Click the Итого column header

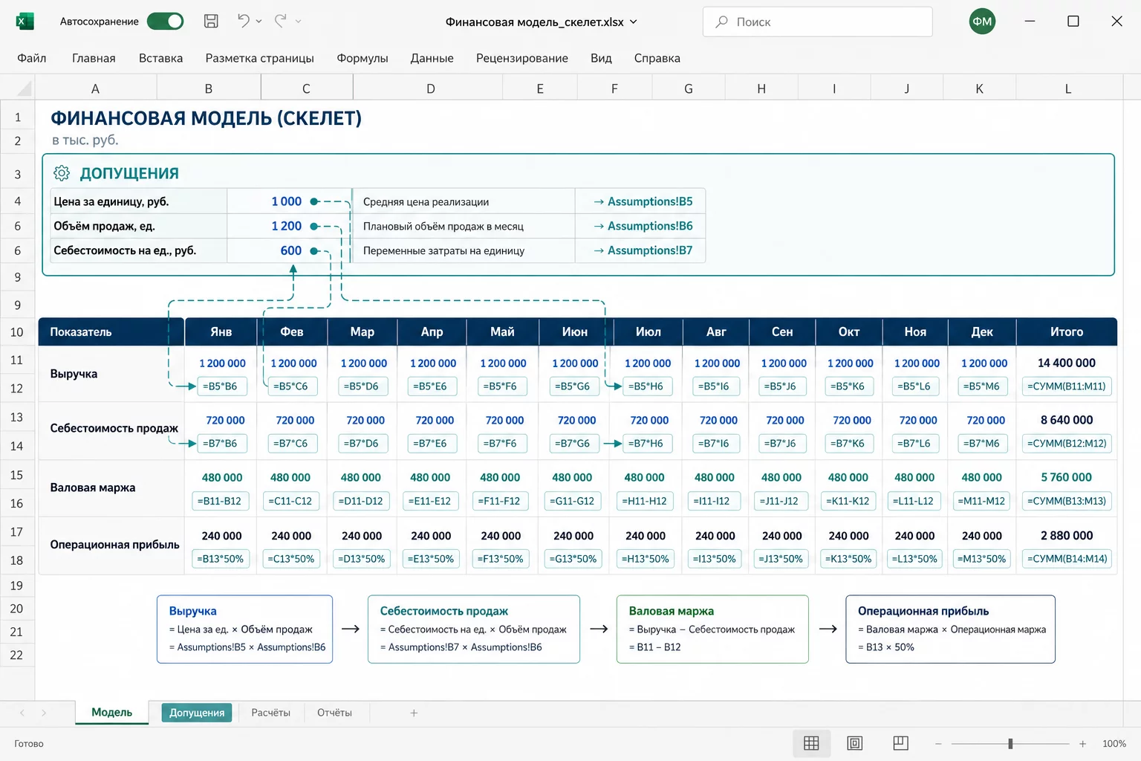tap(1067, 331)
